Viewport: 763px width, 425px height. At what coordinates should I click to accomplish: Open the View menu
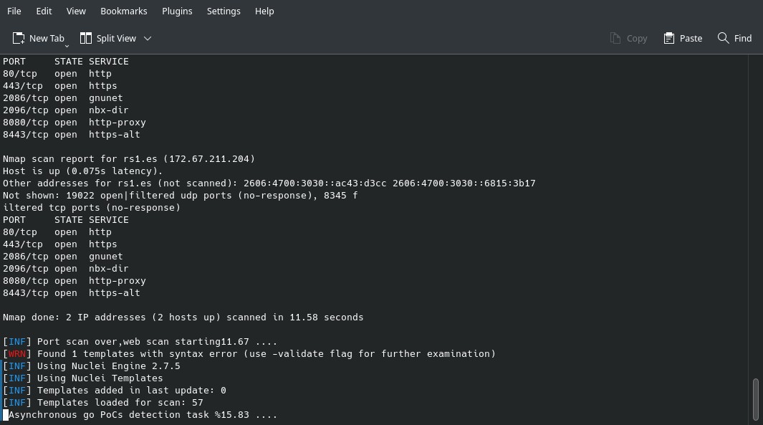(x=76, y=11)
